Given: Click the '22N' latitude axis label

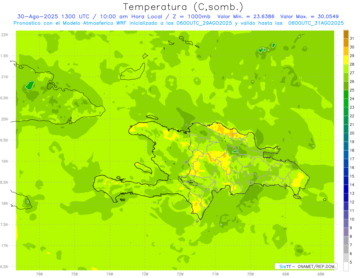Looking at the screenshot, I should click(x=5, y=35).
